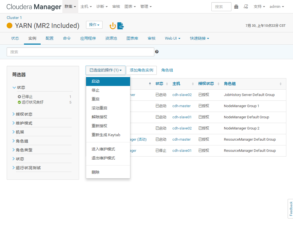Screen dimensions: 293x240
Task: Open the cdh-master host of NodeManager Group 1
Action: [181, 106]
